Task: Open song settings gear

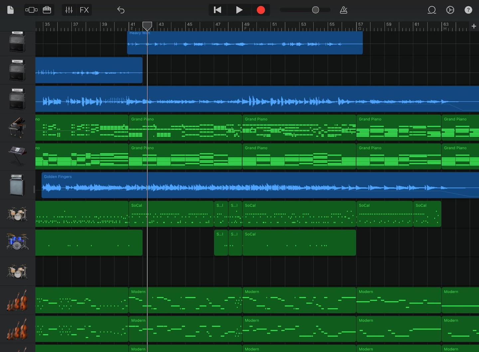Action: point(450,10)
